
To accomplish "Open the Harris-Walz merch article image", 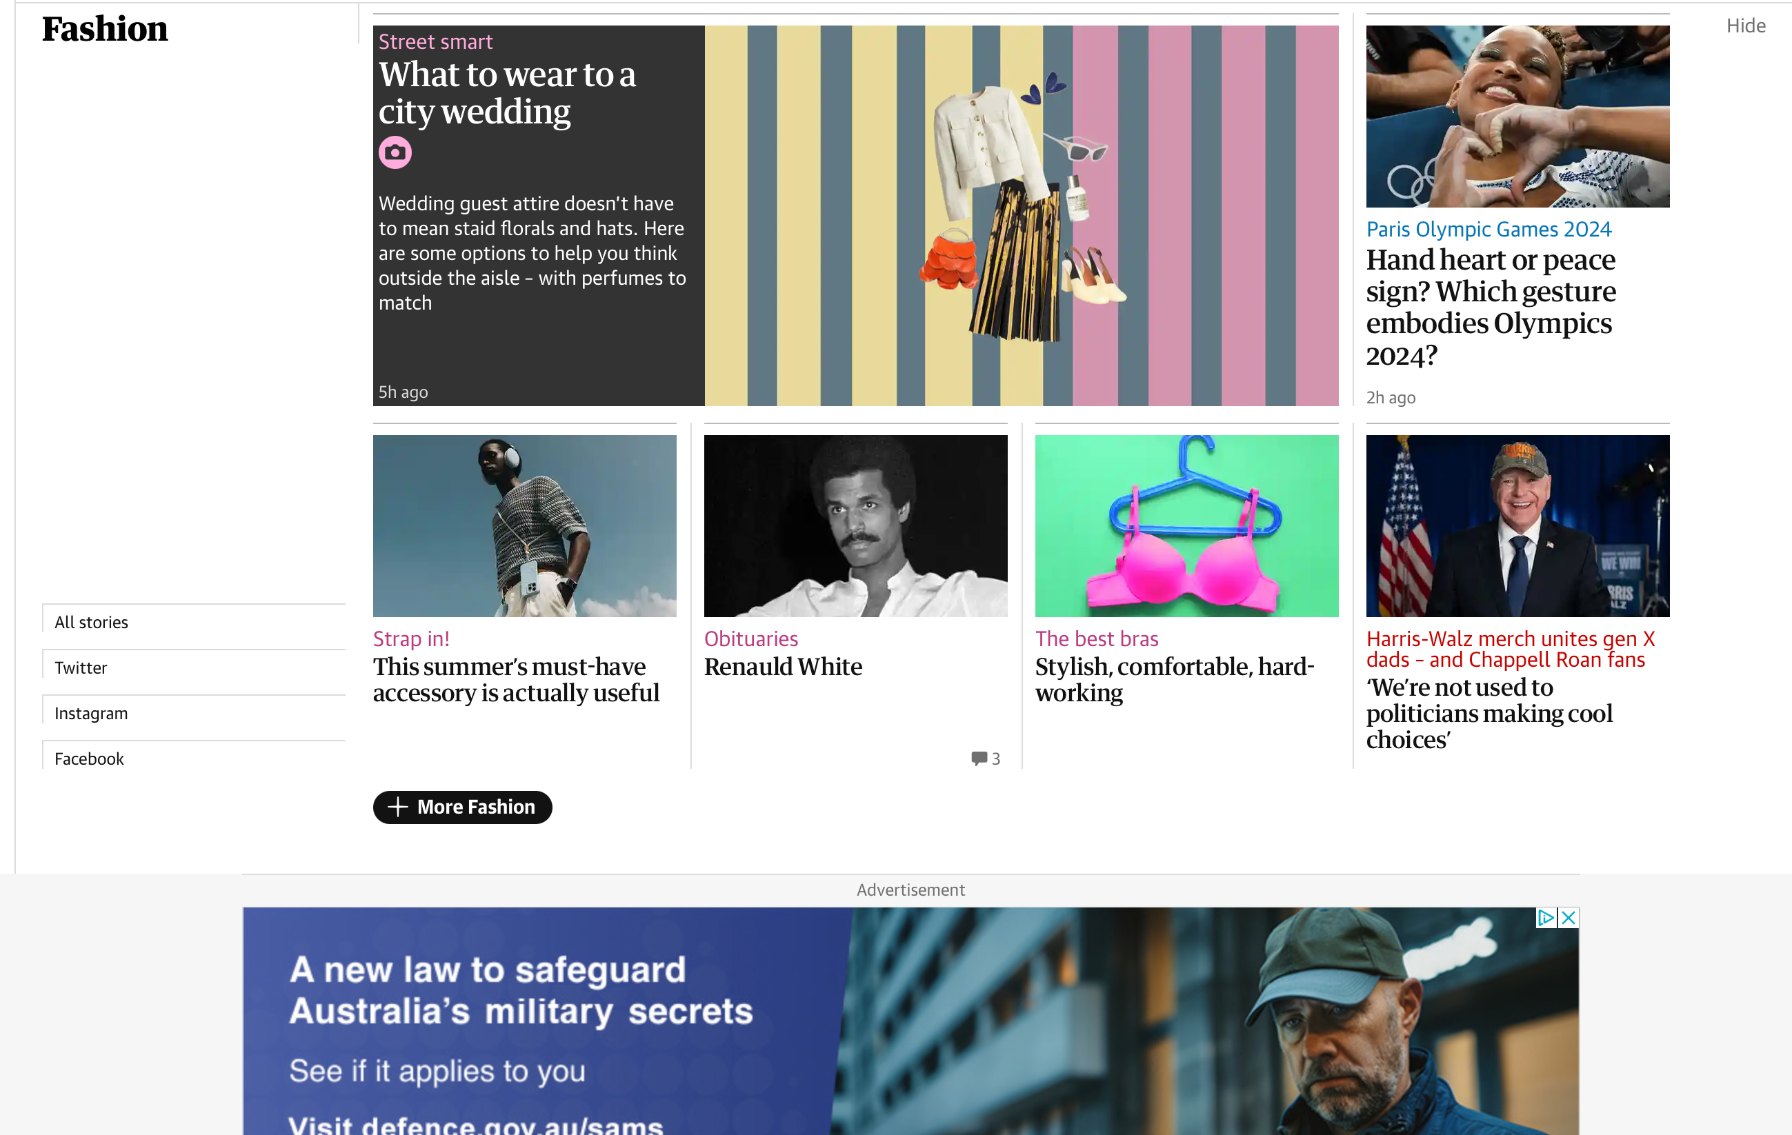I will [x=1517, y=526].
